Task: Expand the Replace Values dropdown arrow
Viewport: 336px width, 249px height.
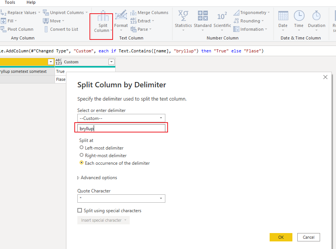Action: [x=39, y=13]
